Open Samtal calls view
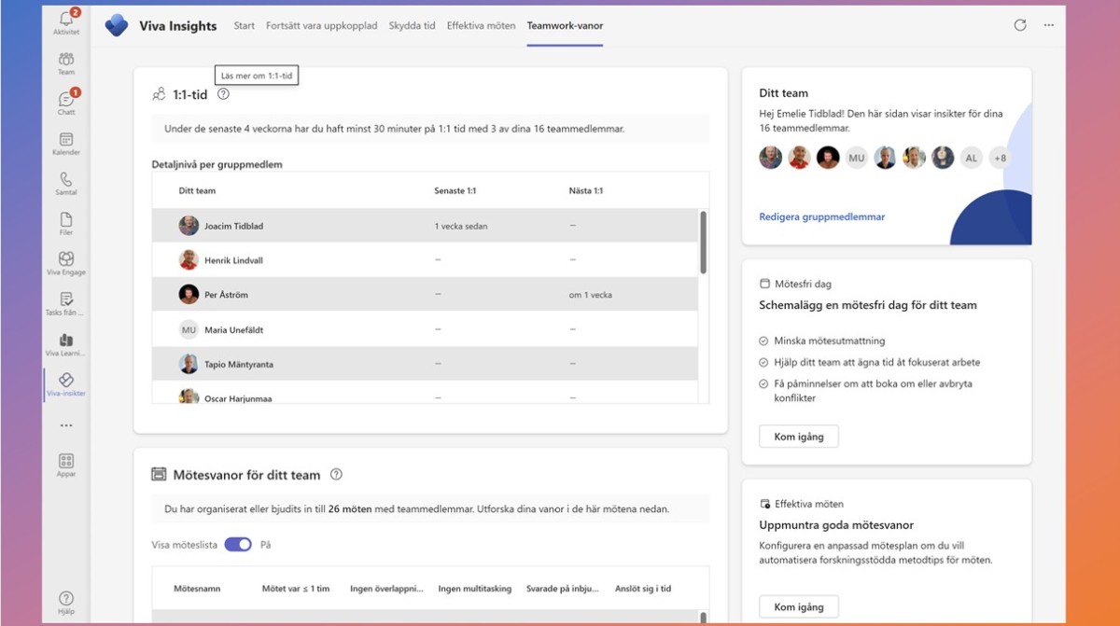Image resolution: width=1120 pixels, height=626 pixels. pos(66,184)
